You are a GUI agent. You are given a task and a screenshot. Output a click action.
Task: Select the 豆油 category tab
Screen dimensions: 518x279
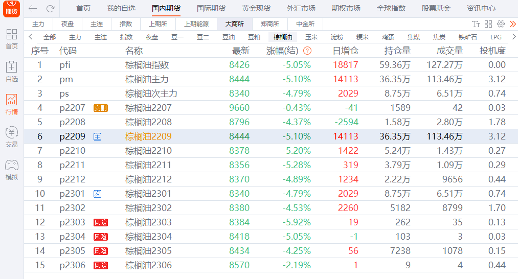pyautogui.click(x=229, y=37)
